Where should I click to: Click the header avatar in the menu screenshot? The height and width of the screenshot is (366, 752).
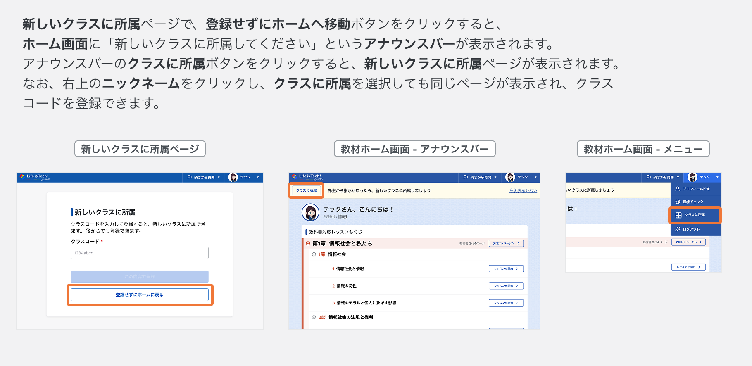693,177
